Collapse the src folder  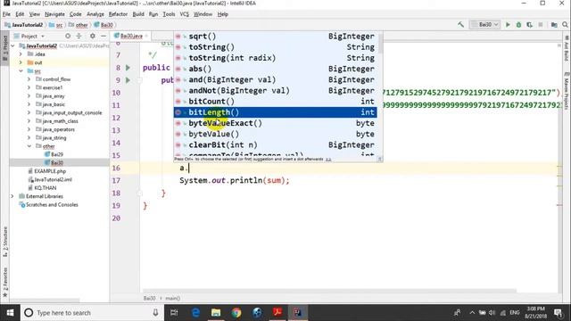(21, 71)
